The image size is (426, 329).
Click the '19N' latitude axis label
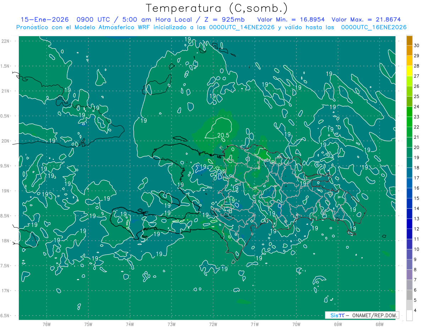point(6,191)
